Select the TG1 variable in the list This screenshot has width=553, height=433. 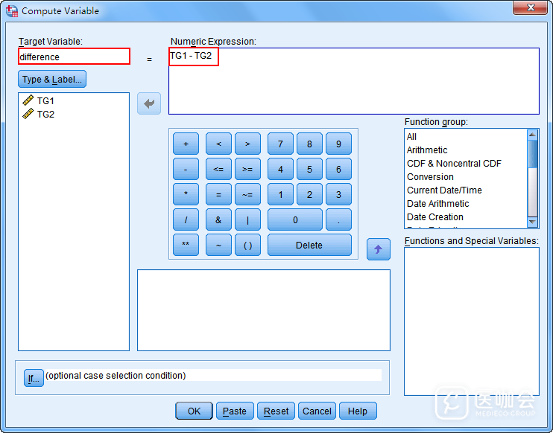(45, 100)
